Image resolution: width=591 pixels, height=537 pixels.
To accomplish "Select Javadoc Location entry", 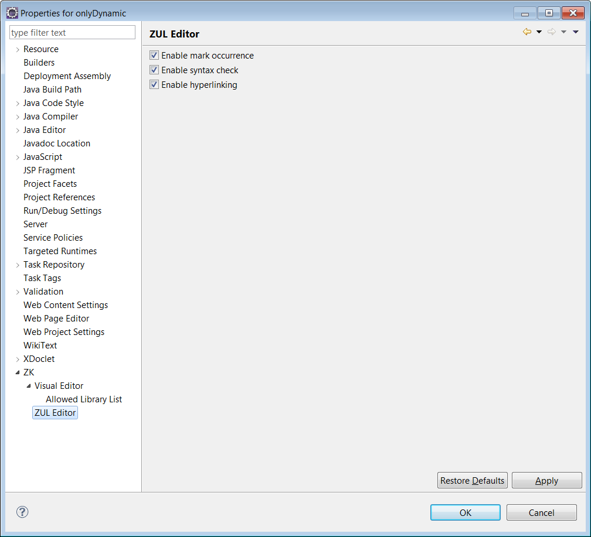I will click(56, 143).
